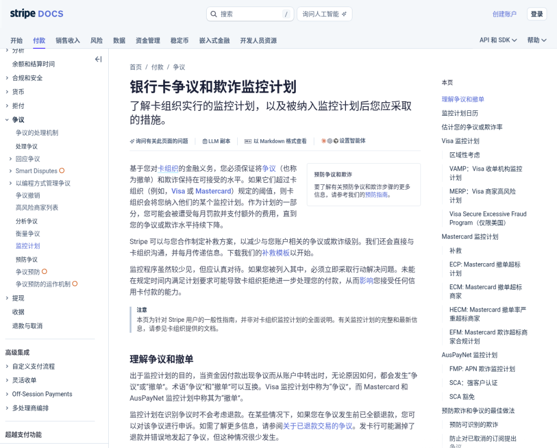Open the 风险 navigation tab

(x=97, y=40)
